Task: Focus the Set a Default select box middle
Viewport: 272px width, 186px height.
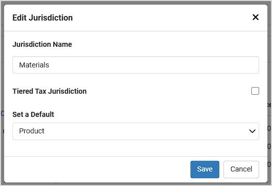Action: 136,131
